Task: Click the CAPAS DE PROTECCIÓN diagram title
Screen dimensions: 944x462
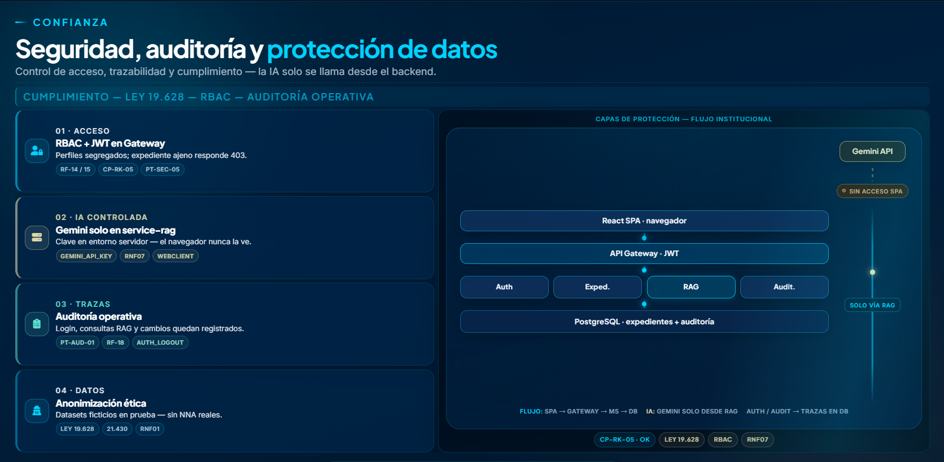Action: (x=684, y=119)
